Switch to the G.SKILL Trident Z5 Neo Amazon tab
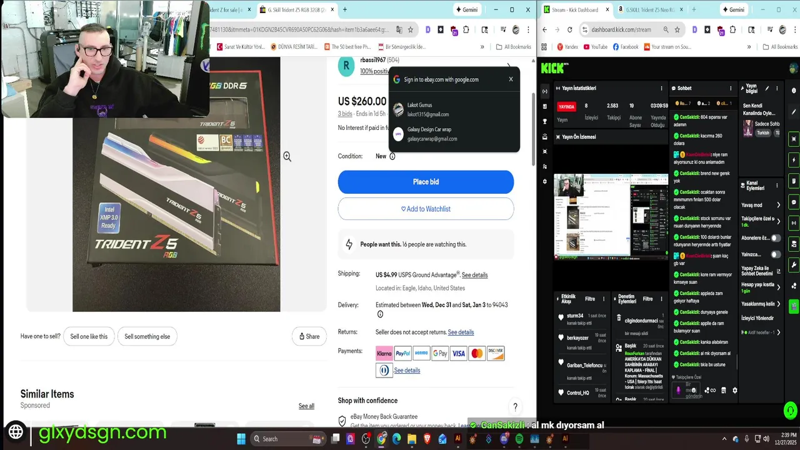 point(649,10)
